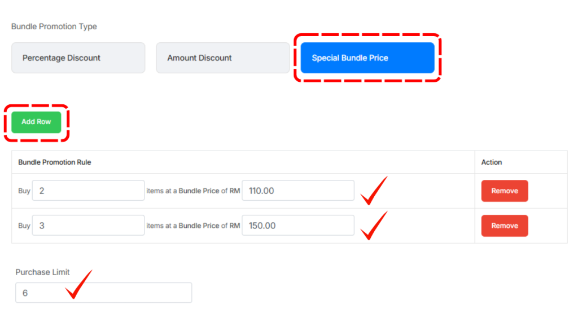Remove the Buy 2 bundle rule row
The height and width of the screenshot is (327, 578).
point(504,191)
